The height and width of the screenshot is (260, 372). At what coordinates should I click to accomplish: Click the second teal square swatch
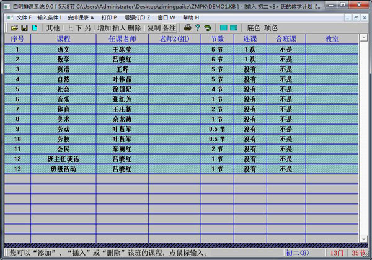point(234,28)
